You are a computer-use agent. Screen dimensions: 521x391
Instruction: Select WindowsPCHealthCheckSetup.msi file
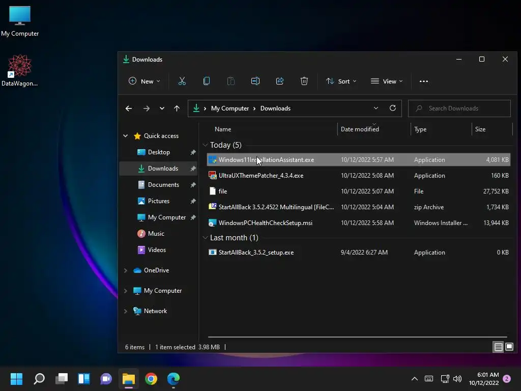tap(359, 223)
